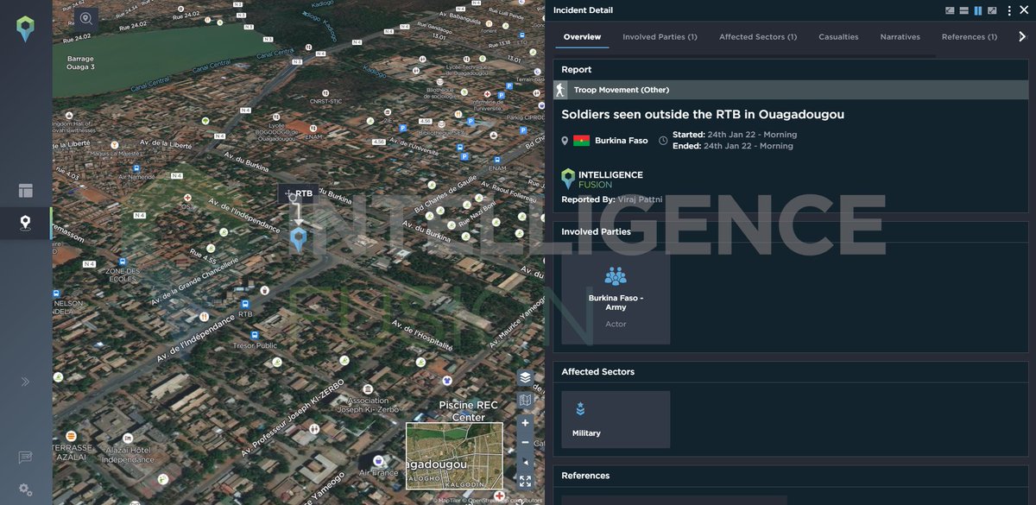Screen dimensions: 1036x505
Task: Open the three-dot menu in Incident Detail
Action: (1009, 9)
